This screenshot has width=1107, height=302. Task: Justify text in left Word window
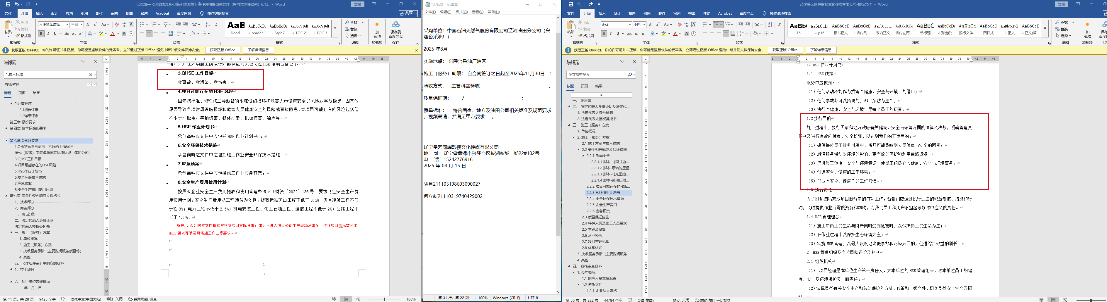tap(163, 33)
